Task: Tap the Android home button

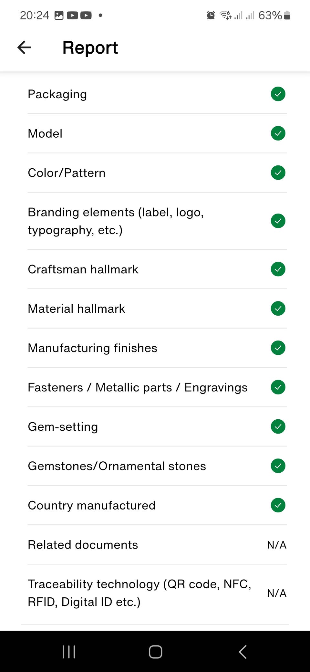Action: point(155,652)
